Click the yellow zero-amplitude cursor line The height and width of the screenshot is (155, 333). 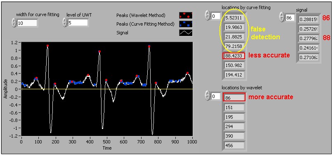[107, 89]
